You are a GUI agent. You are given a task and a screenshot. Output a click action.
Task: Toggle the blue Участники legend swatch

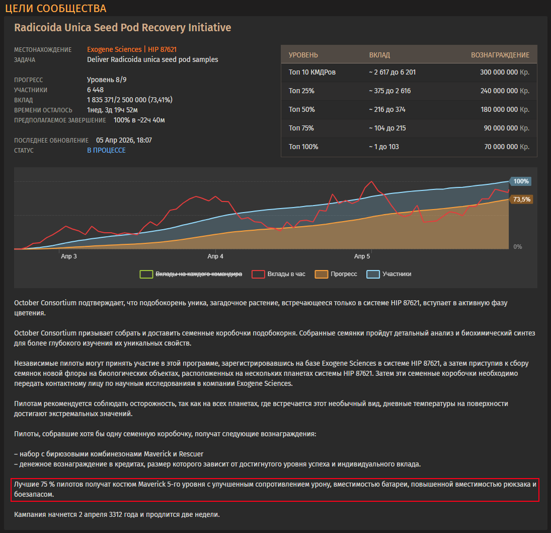(x=373, y=274)
